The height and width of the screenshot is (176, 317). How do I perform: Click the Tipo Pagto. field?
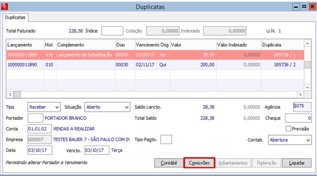click(x=166, y=139)
